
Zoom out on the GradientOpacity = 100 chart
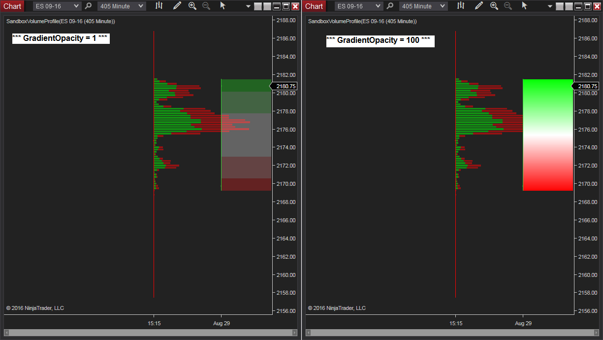tap(508, 6)
